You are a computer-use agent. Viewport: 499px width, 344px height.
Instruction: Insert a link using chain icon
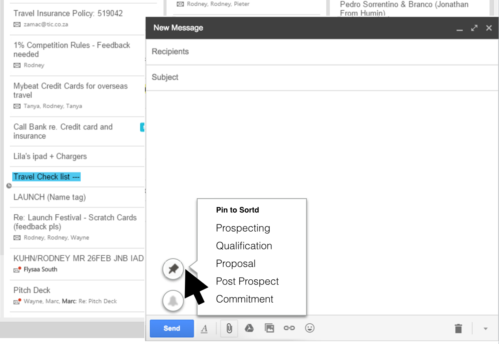coord(289,328)
